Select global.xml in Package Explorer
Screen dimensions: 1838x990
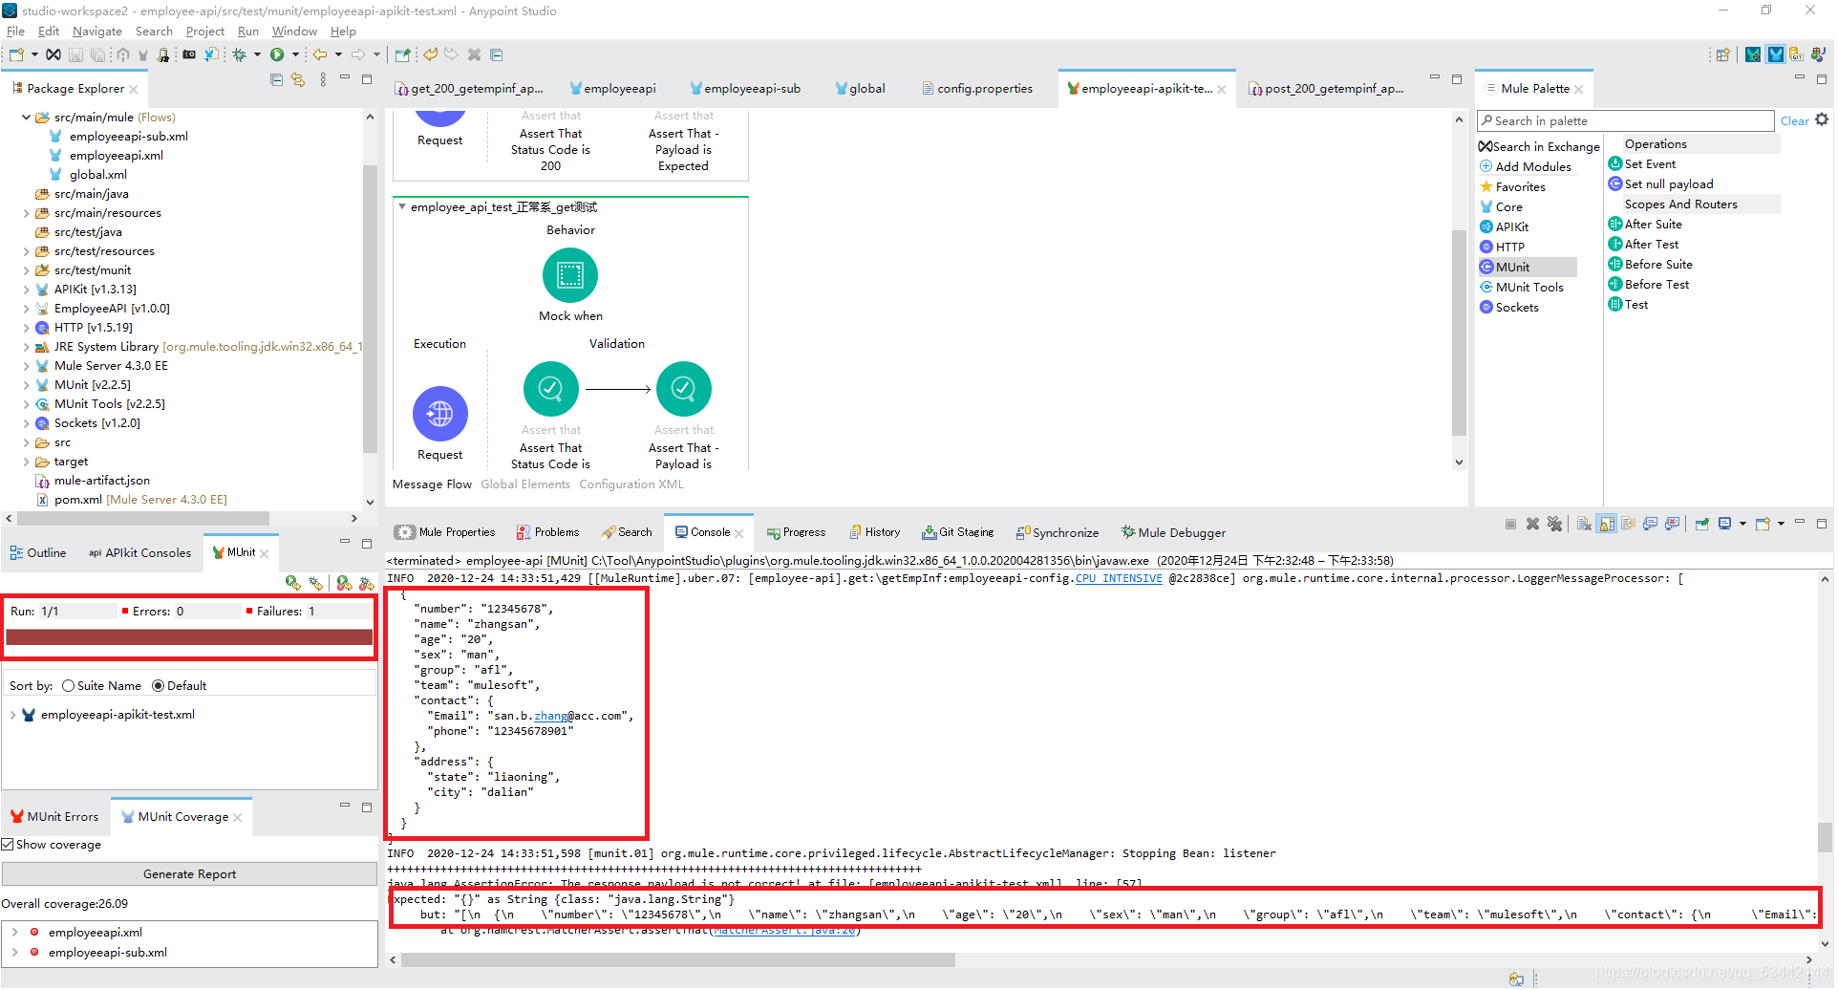tap(88, 175)
